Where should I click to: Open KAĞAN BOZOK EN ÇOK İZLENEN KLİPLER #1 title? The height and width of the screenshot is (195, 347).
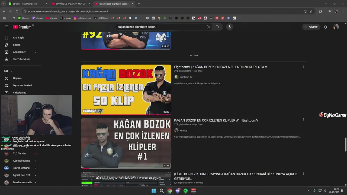(216, 120)
